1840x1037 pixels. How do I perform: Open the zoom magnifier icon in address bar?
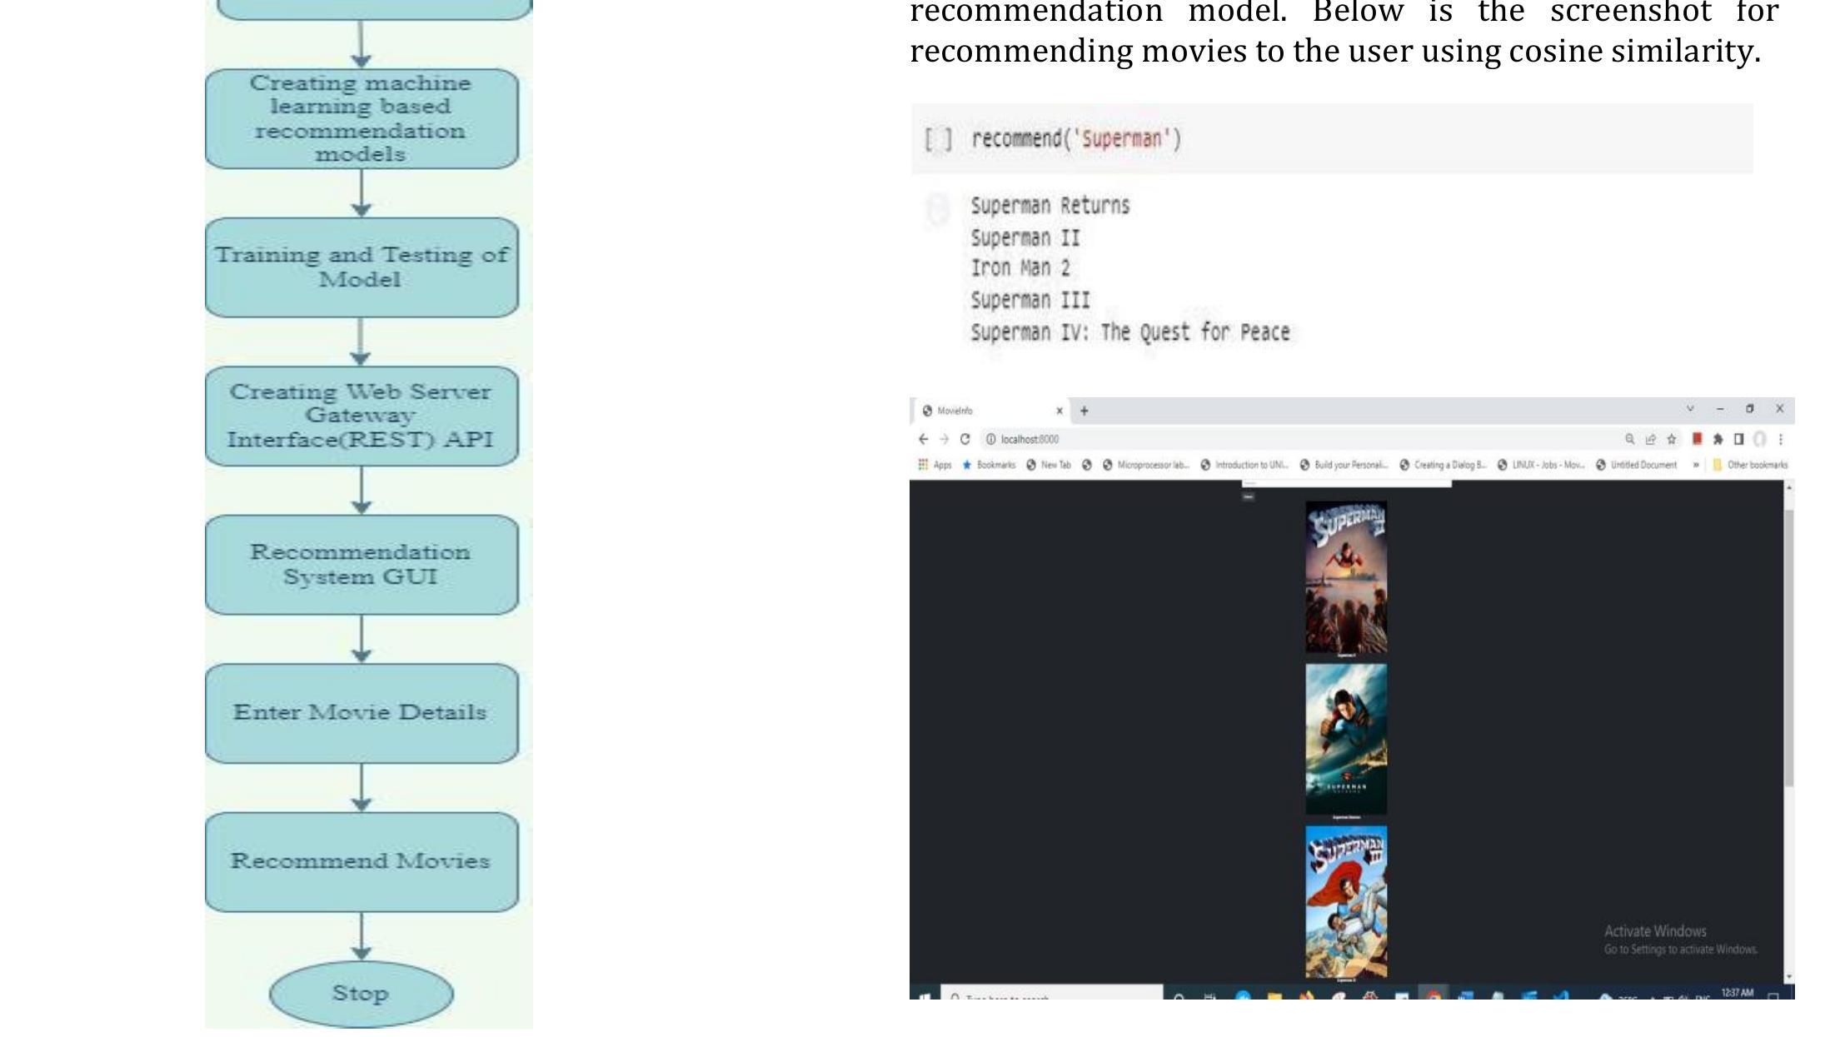coord(1629,439)
